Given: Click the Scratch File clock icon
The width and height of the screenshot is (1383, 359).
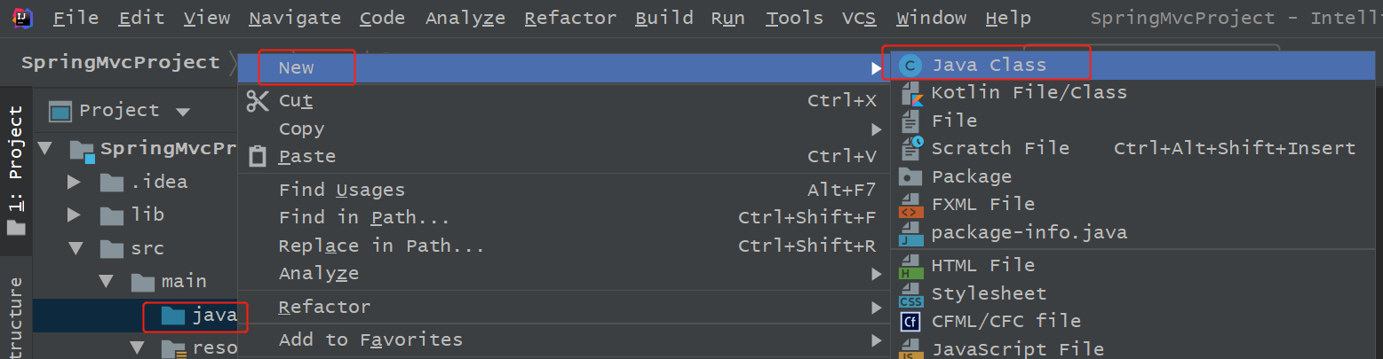Looking at the screenshot, I should click(x=911, y=148).
